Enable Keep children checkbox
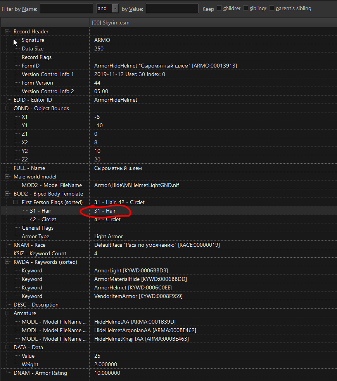This screenshot has width=337, height=381. (219, 8)
